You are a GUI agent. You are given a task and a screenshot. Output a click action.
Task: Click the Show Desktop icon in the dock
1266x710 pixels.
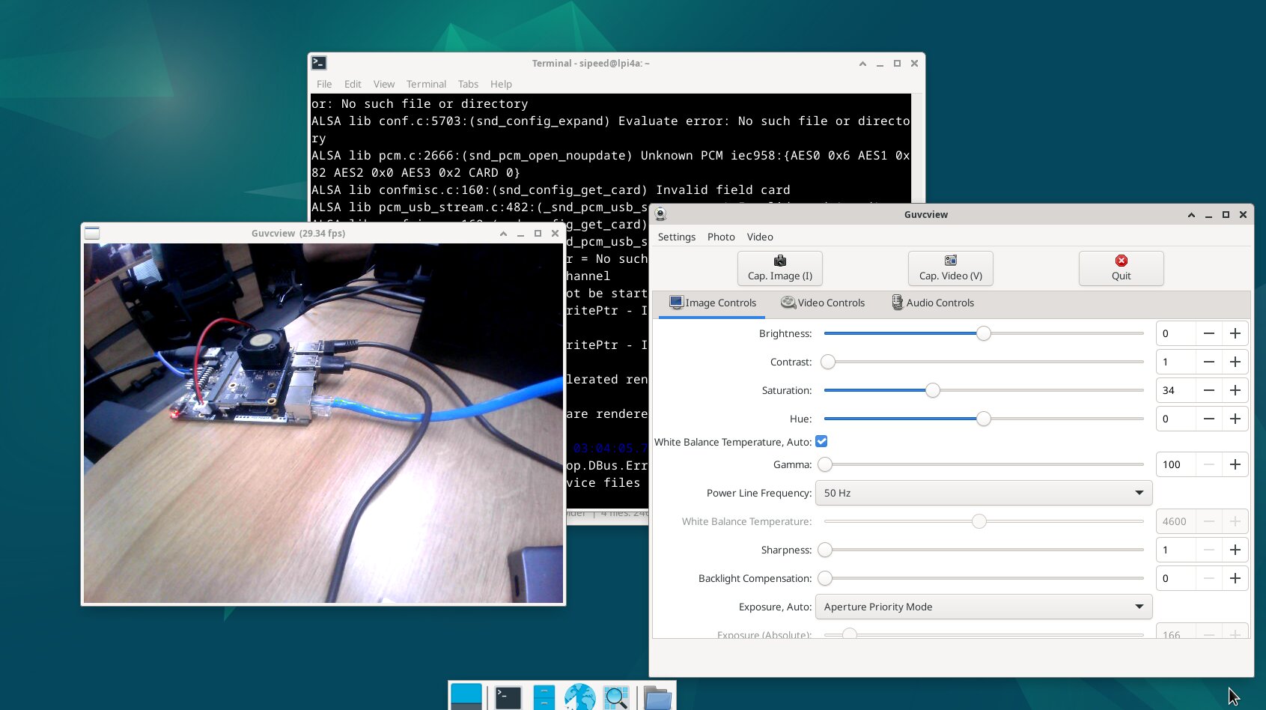(466, 697)
